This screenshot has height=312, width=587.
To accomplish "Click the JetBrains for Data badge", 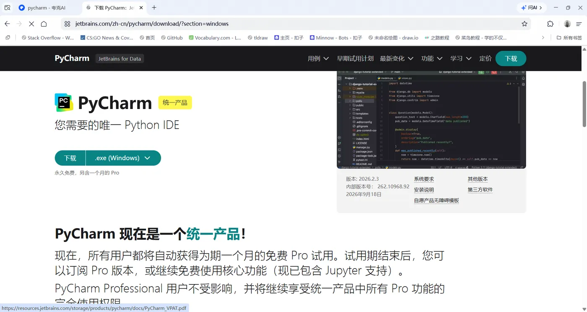I will point(119,59).
